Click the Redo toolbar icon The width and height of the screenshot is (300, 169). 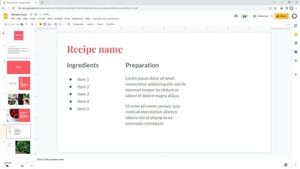[18, 24]
